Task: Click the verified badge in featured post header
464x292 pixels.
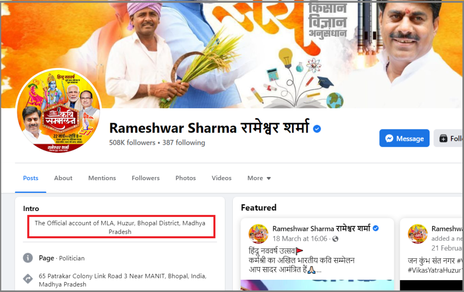Action: point(376,228)
